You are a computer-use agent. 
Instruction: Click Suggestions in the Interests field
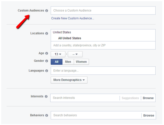point(130,98)
